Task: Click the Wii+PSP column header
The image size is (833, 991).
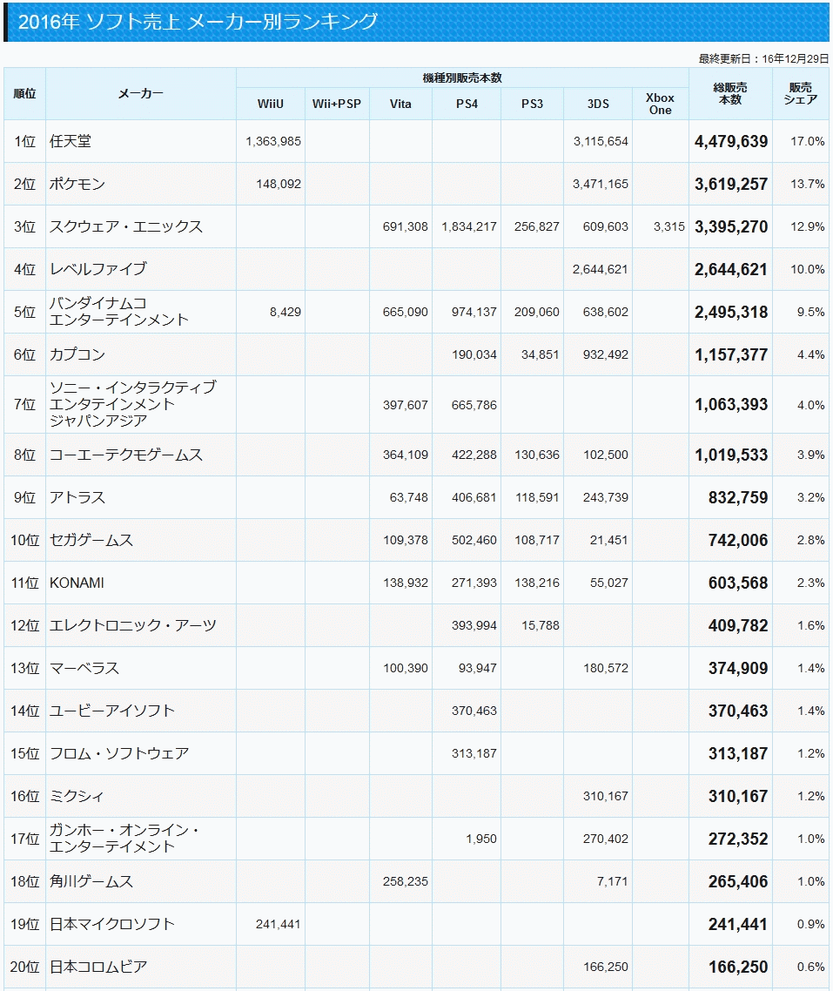Action: click(x=337, y=104)
